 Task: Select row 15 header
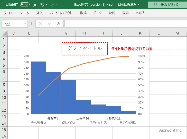point(4,129)
